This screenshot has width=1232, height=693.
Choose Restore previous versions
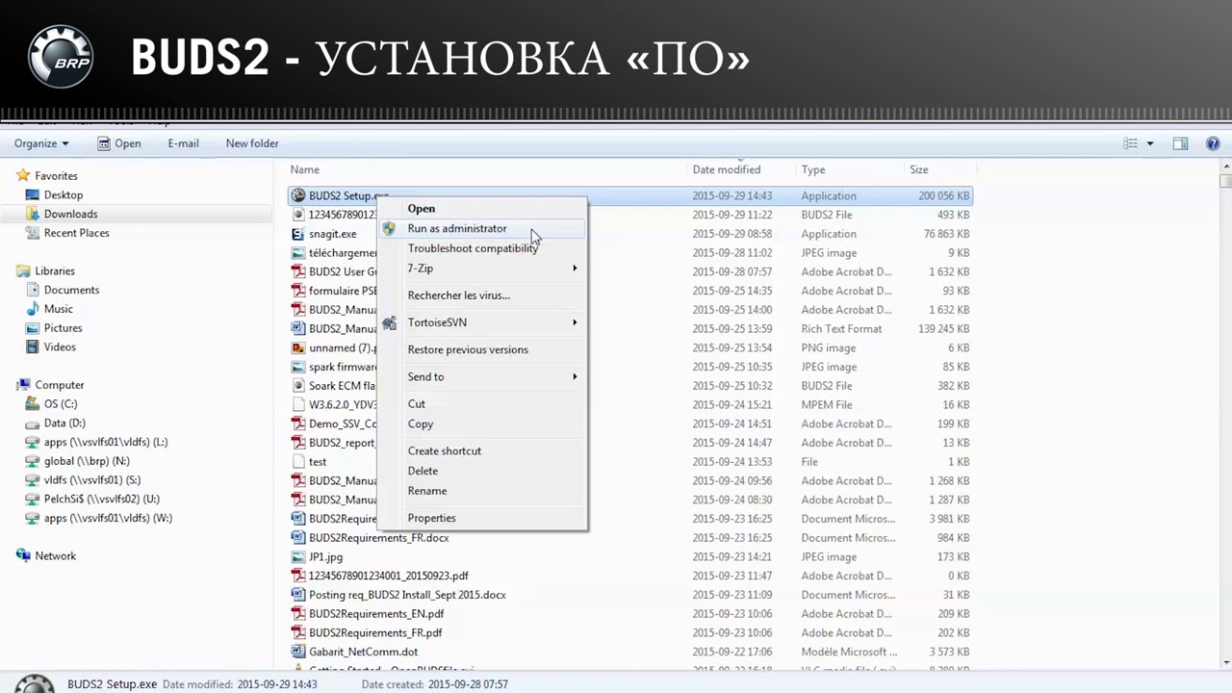tap(481, 349)
